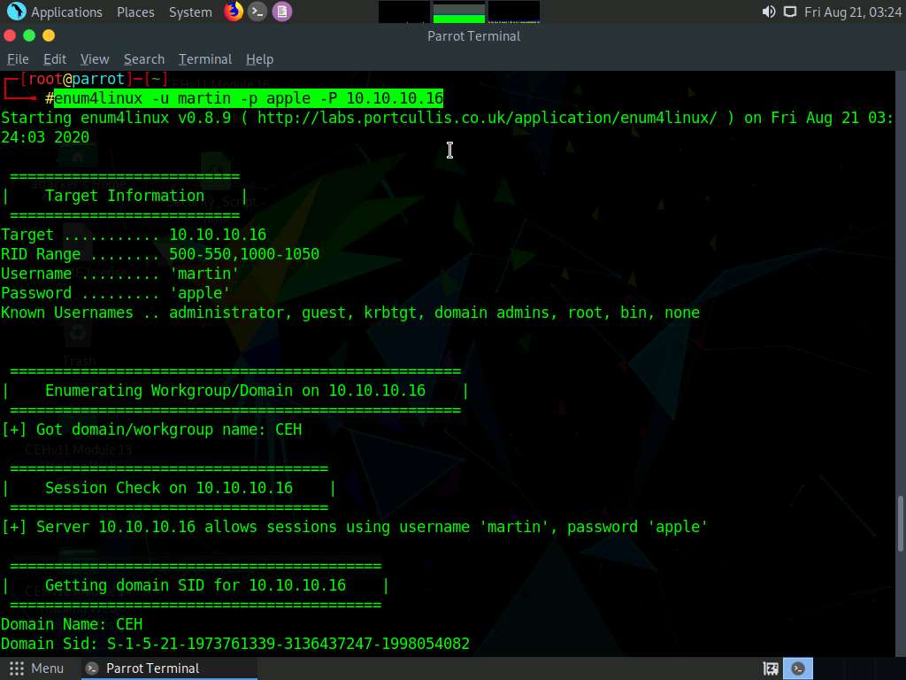The width and height of the screenshot is (906, 680).
Task: Open the Terminal menu
Action: (205, 59)
